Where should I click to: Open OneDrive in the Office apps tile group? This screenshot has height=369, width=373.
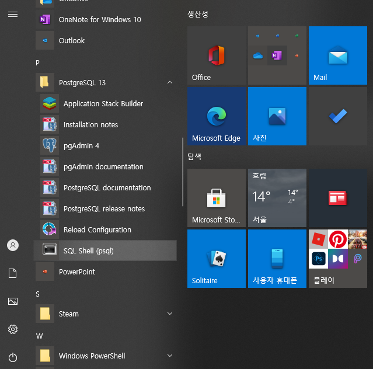(258, 55)
